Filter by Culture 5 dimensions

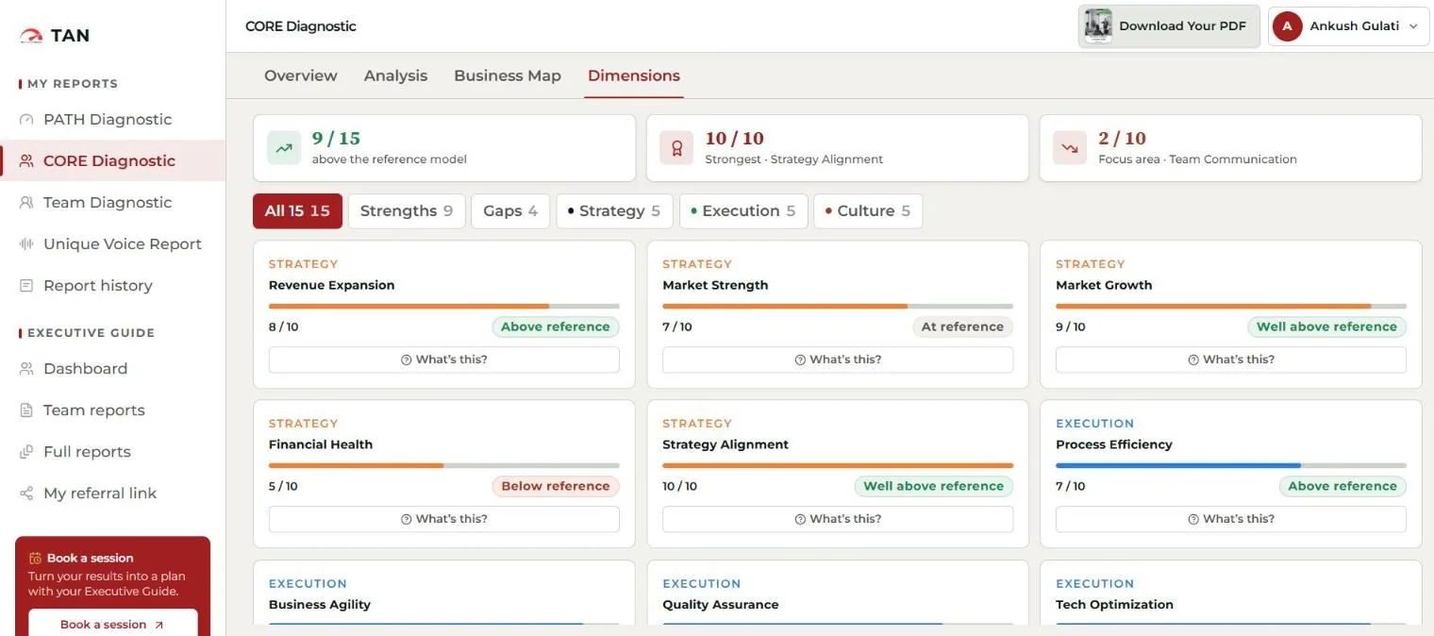tap(868, 211)
